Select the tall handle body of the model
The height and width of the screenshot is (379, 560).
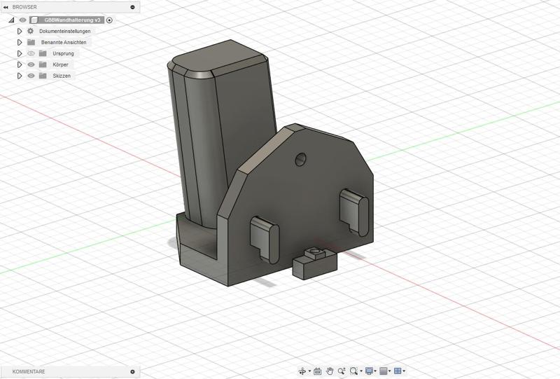(x=221, y=132)
